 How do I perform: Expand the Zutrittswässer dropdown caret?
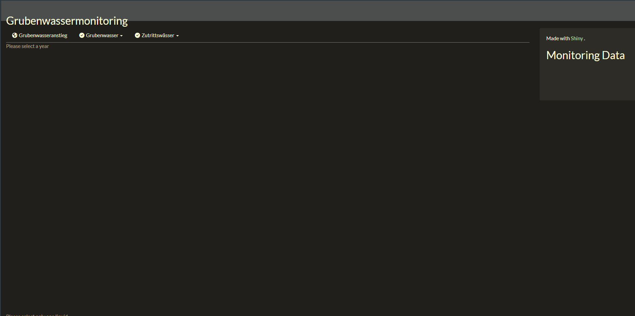coord(178,36)
